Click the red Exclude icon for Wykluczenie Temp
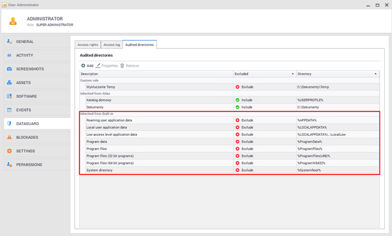 [237, 87]
